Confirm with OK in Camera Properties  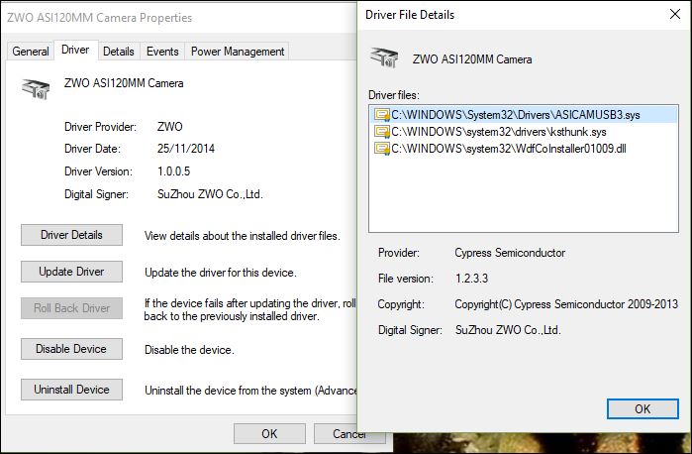click(268, 434)
